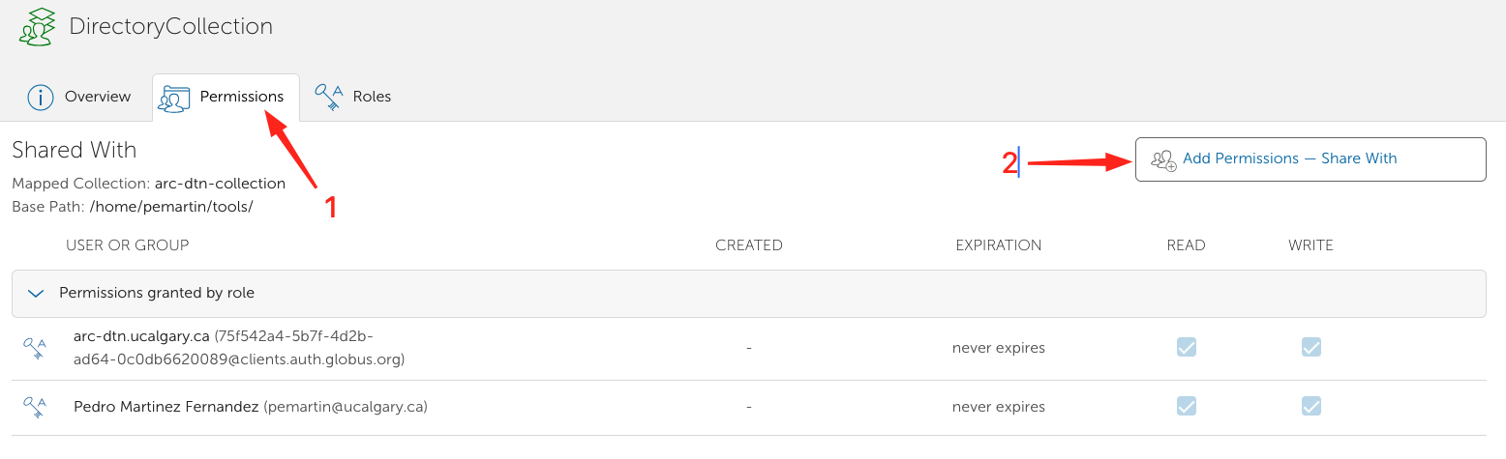Screen dimensions: 1506x459
Task: Toggle Read checkbox for arc-dtn.ucalgary.ca
Action: (x=1186, y=348)
